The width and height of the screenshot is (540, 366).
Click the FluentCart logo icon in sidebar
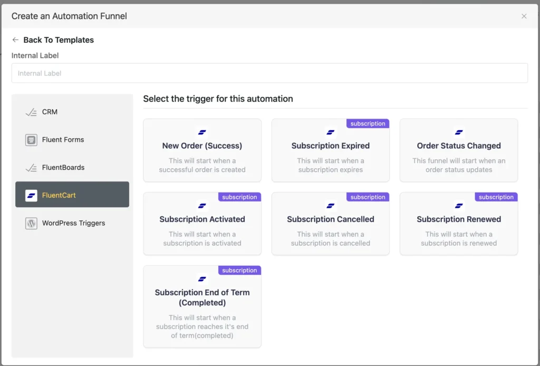coord(31,195)
